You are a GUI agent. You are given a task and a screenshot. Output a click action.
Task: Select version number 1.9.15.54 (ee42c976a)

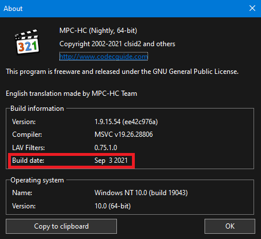(x=126, y=122)
